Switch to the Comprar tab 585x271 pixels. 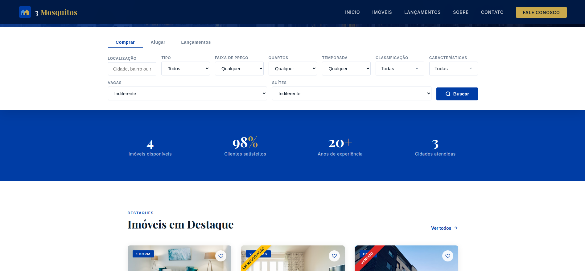[x=125, y=42]
